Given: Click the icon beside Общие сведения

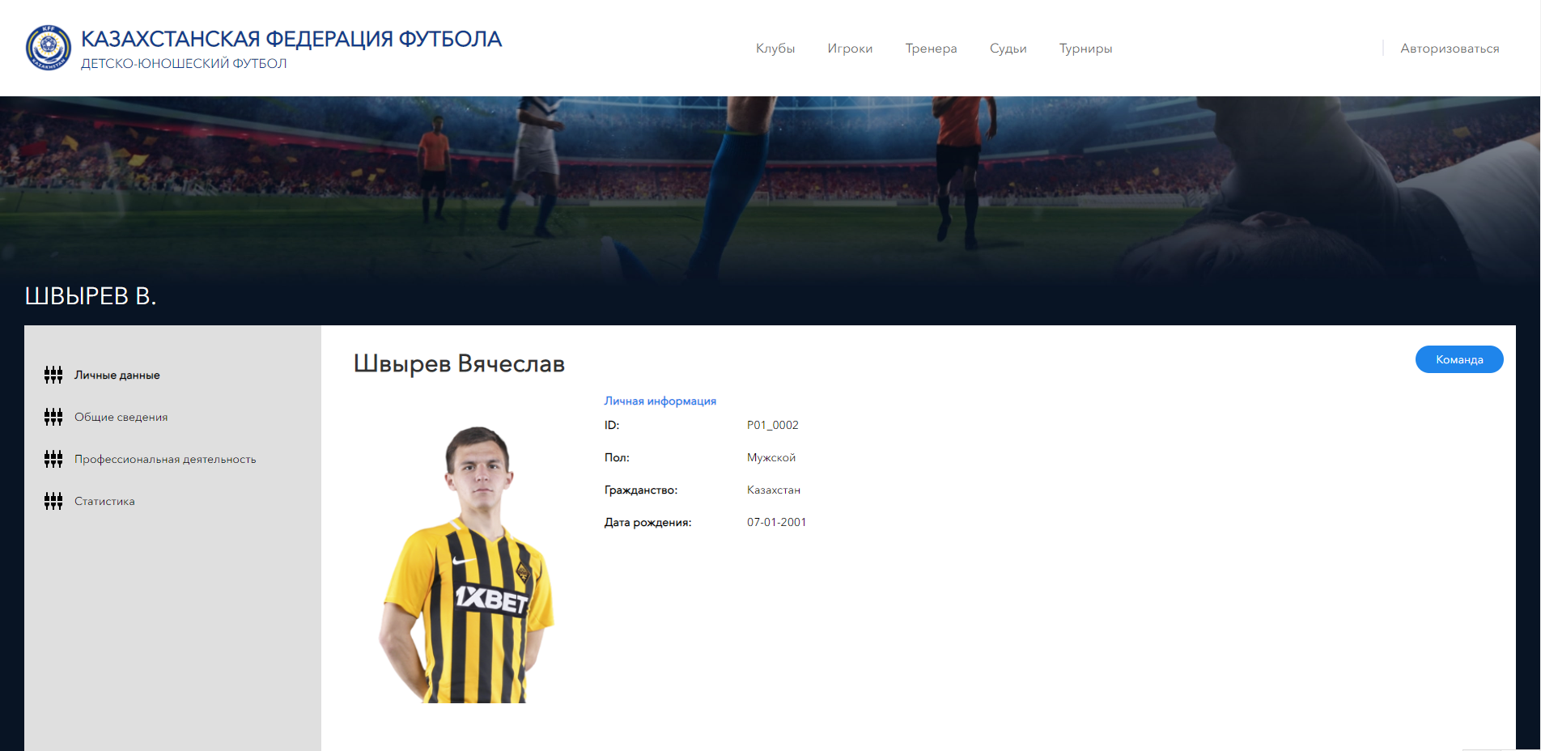Looking at the screenshot, I should pyautogui.click(x=53, y=417).
